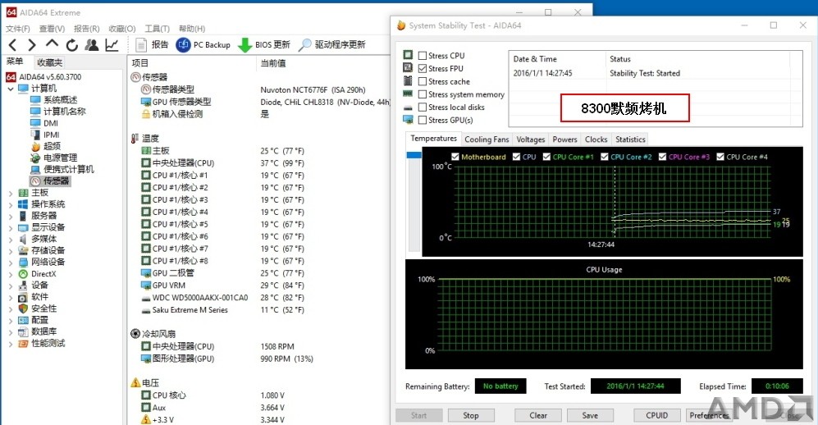Open the 文件(F) menu
818x425 pixels.
click(x=18, y=29)
